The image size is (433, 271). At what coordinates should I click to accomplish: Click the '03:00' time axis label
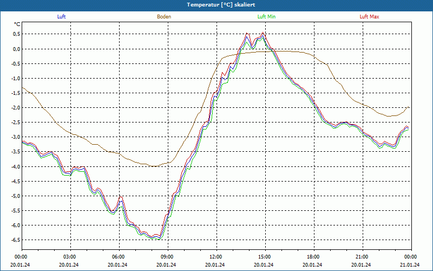(x=69, y=257)
